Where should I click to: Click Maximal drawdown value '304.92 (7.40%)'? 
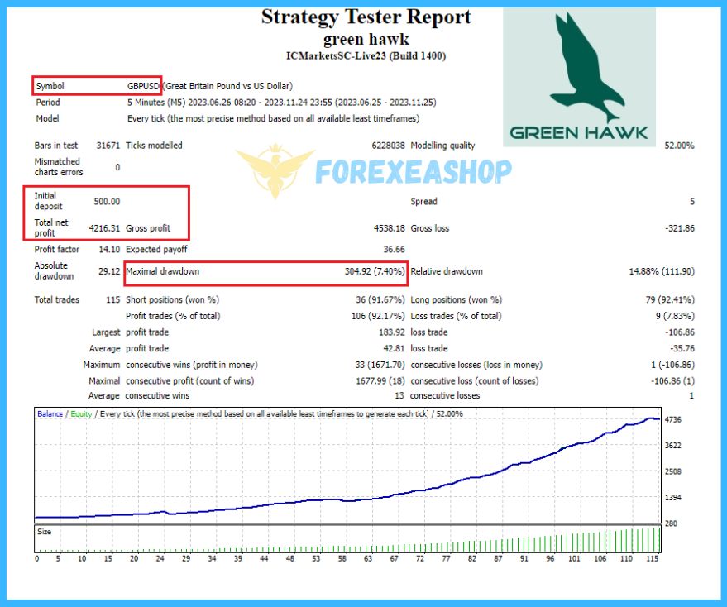[375, 271]
